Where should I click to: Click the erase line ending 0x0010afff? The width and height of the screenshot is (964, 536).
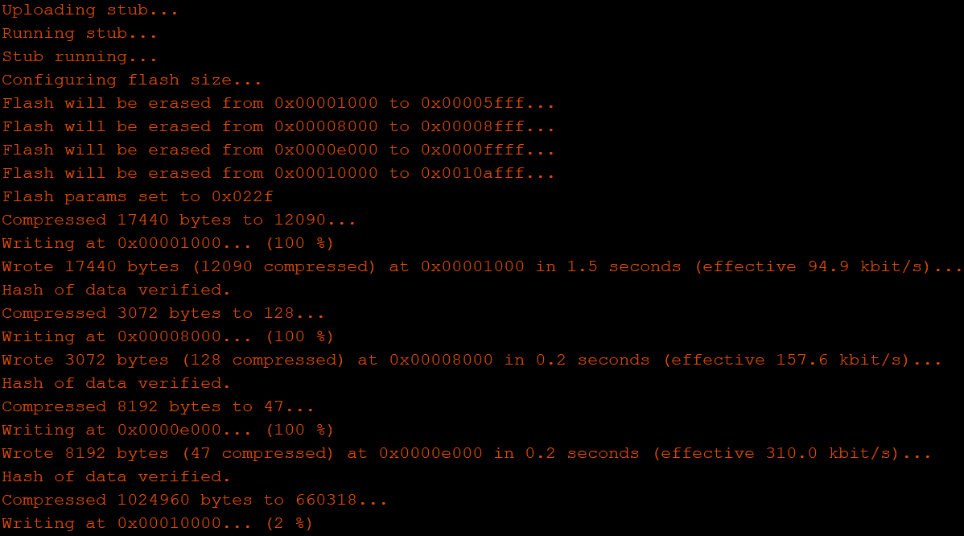pos(278,174)
